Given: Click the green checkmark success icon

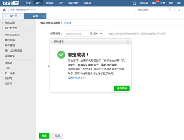Looking at the screenshot, I should coord(61,55).
